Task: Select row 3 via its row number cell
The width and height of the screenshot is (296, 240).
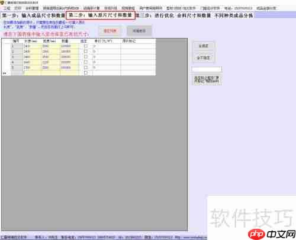Action: pos(17,57)
